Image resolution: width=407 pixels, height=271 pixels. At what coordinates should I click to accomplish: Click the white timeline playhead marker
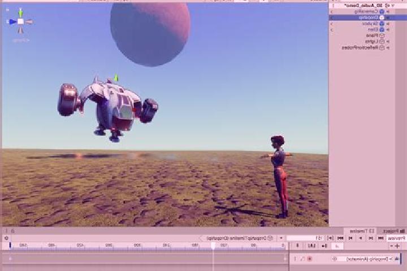(213, 246)
